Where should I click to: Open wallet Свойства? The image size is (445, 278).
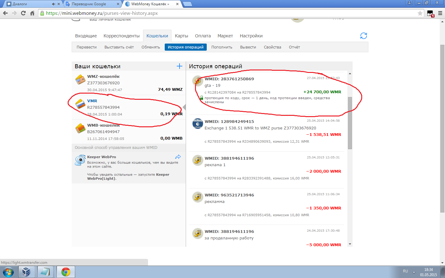(x=273, y=47)
